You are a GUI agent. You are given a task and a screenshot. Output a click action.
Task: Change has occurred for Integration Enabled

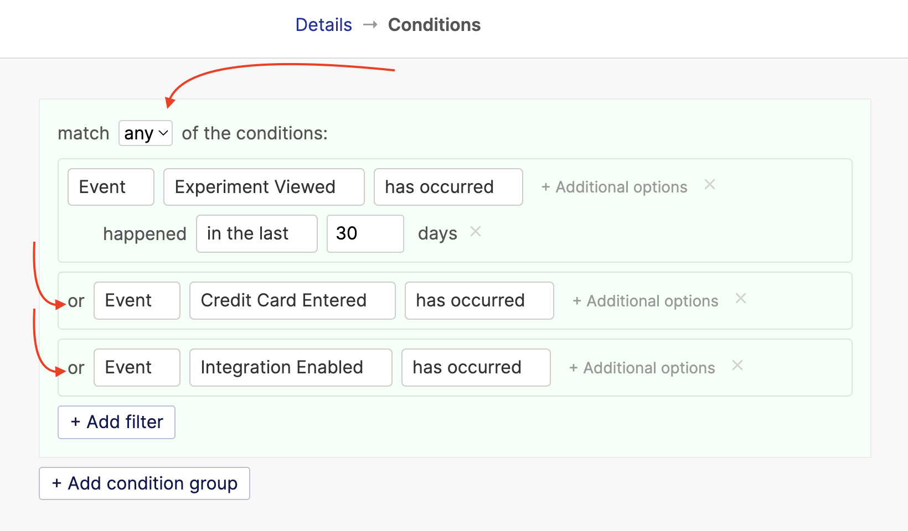coord(476,367)
